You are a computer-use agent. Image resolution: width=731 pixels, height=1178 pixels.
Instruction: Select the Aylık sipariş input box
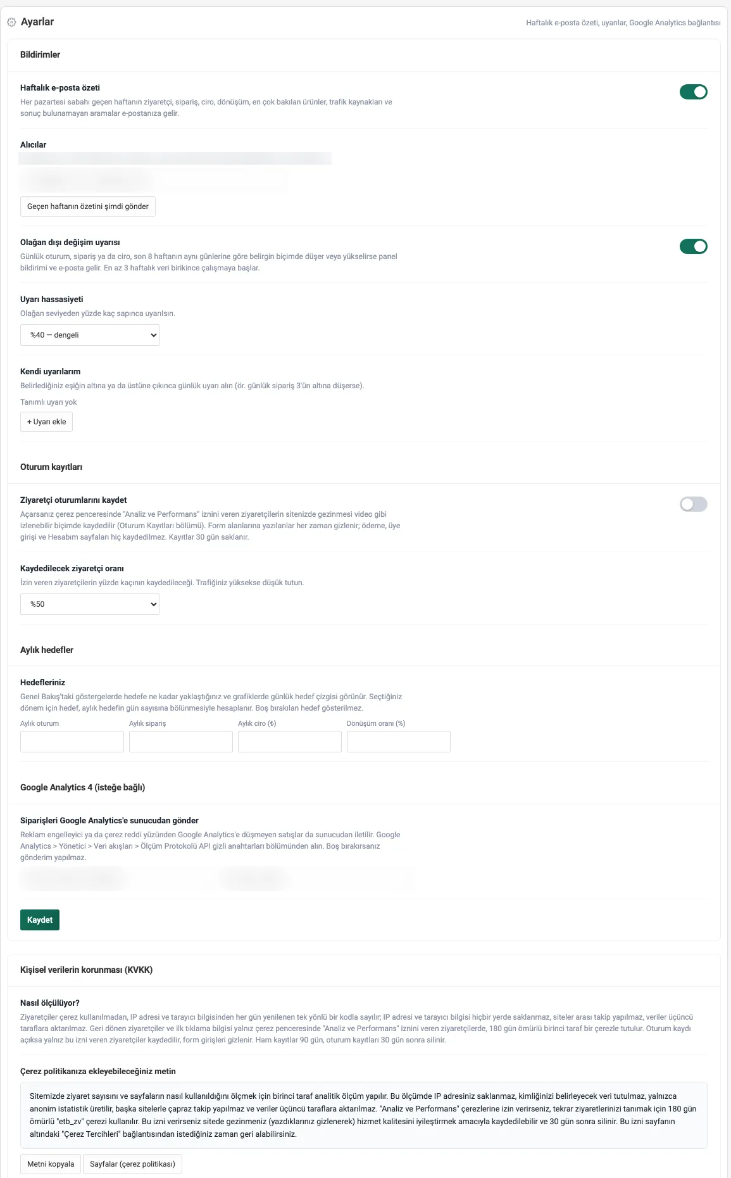coord(181,742)
